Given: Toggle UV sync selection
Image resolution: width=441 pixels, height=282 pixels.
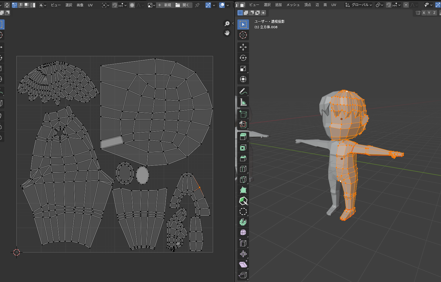Looking at the screenshot, I should click(7, 5).
